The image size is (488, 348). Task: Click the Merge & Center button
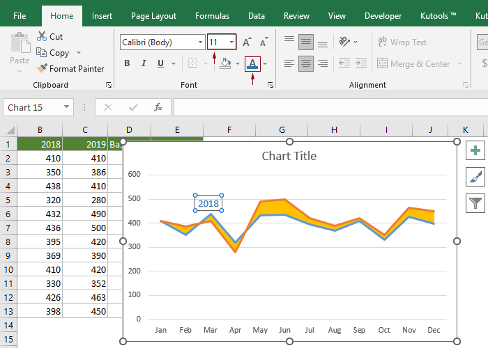point(419,63)
